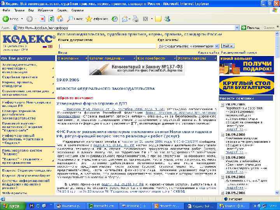Switch site to Russian flag icon
Viewport: 280px width, 210px height.
click(x=45, y=47)
